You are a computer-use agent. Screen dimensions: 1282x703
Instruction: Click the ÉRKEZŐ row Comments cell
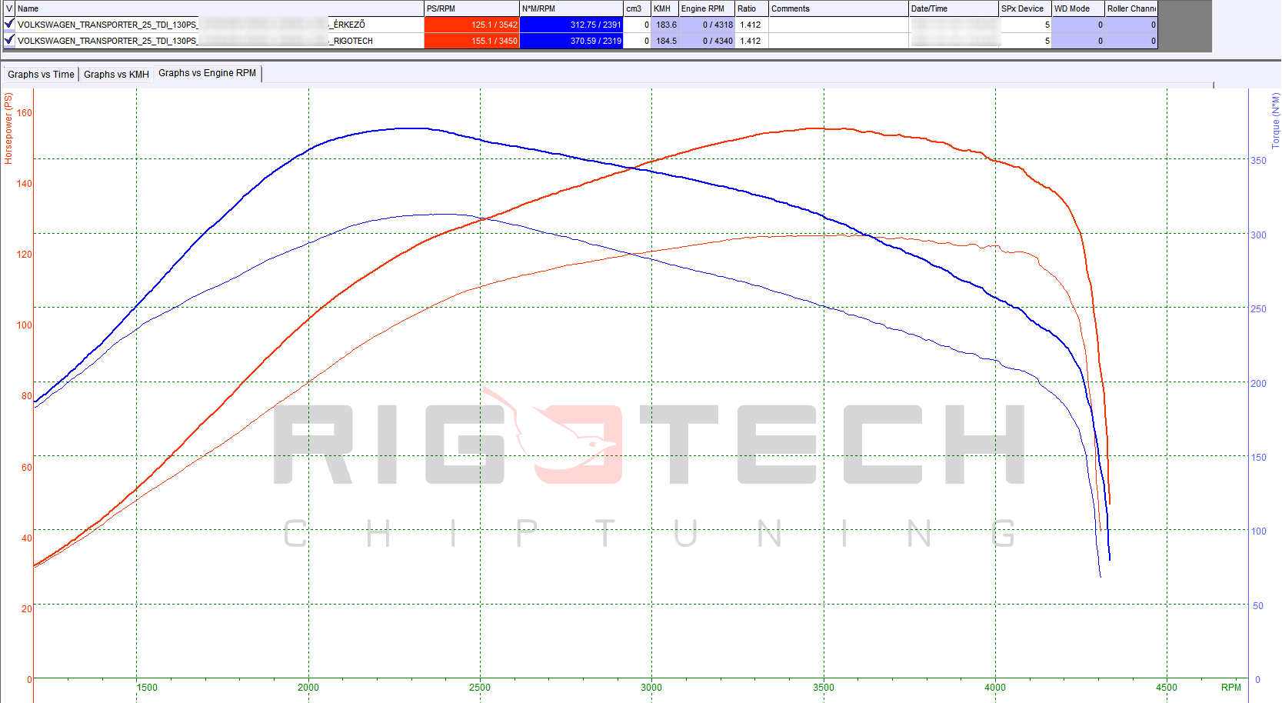[838, 25]
